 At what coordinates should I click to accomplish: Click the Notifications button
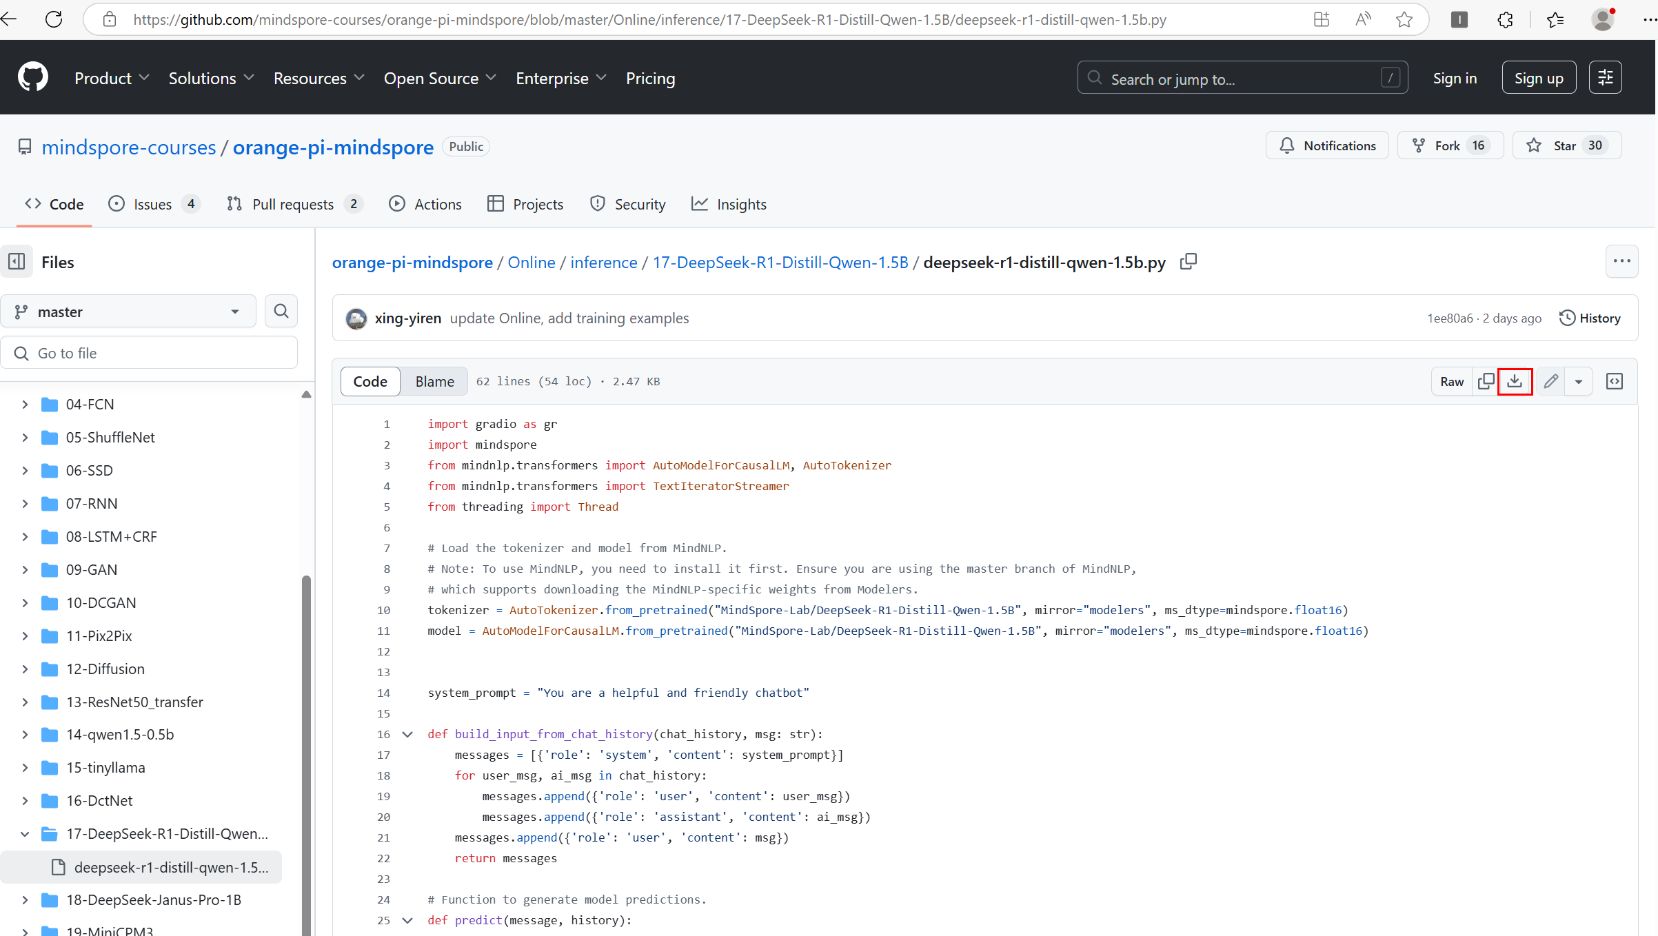tap(1327, 145)
